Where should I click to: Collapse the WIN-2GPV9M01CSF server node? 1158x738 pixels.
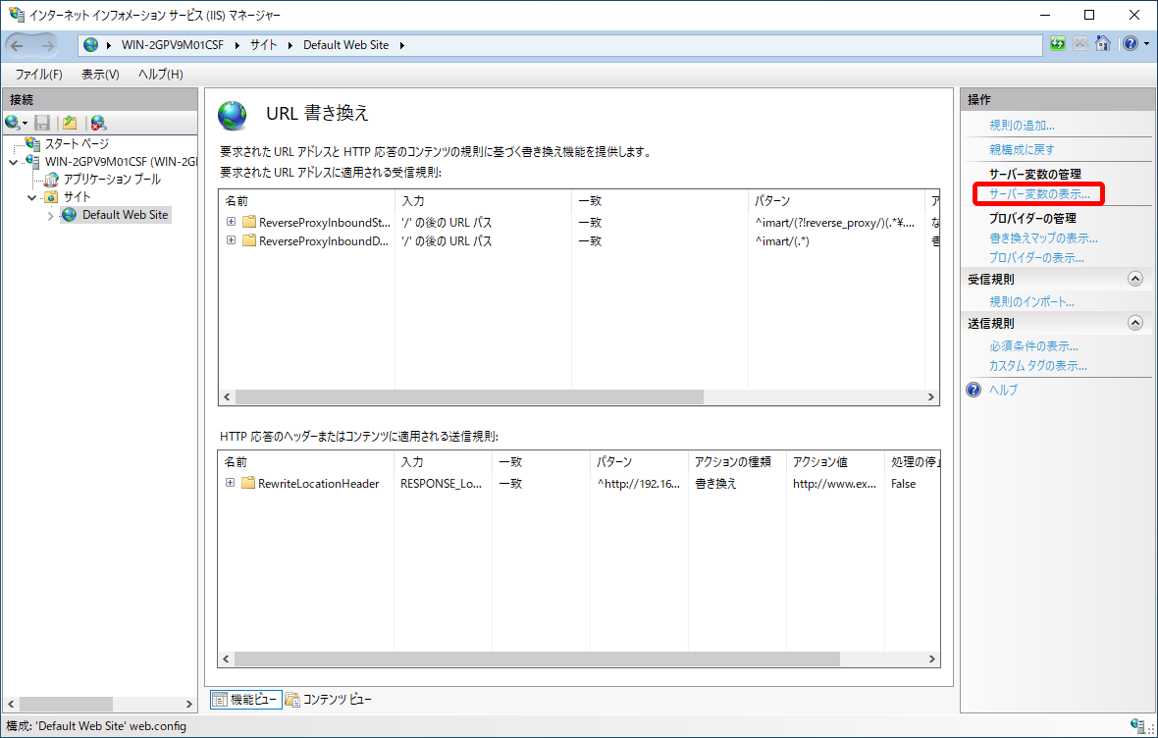click(x=14, y=162)
